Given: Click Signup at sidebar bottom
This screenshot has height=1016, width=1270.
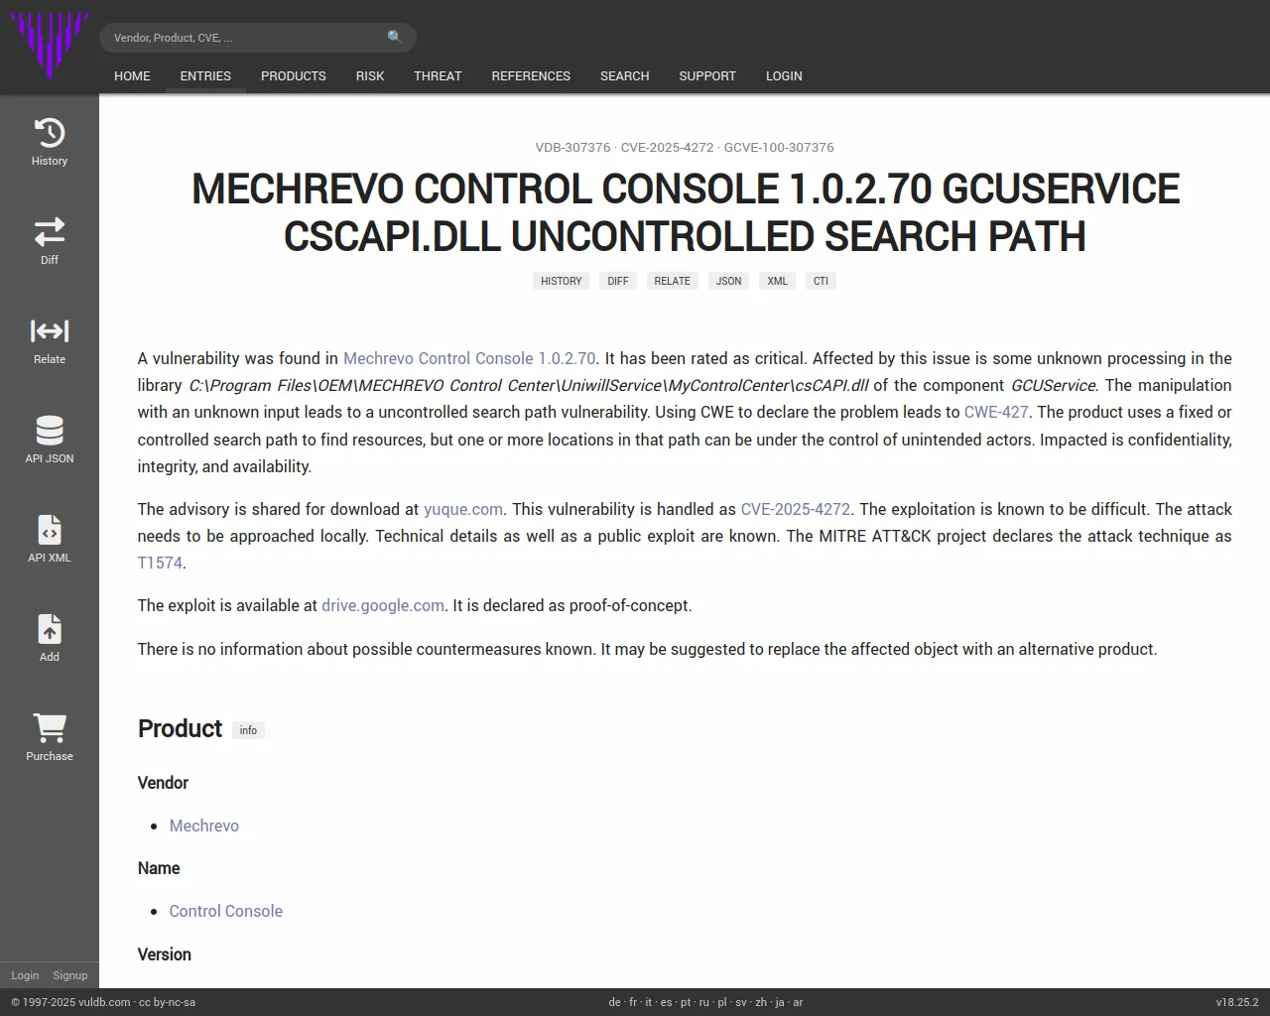Looking at the screenshot, I should (70, 975).
